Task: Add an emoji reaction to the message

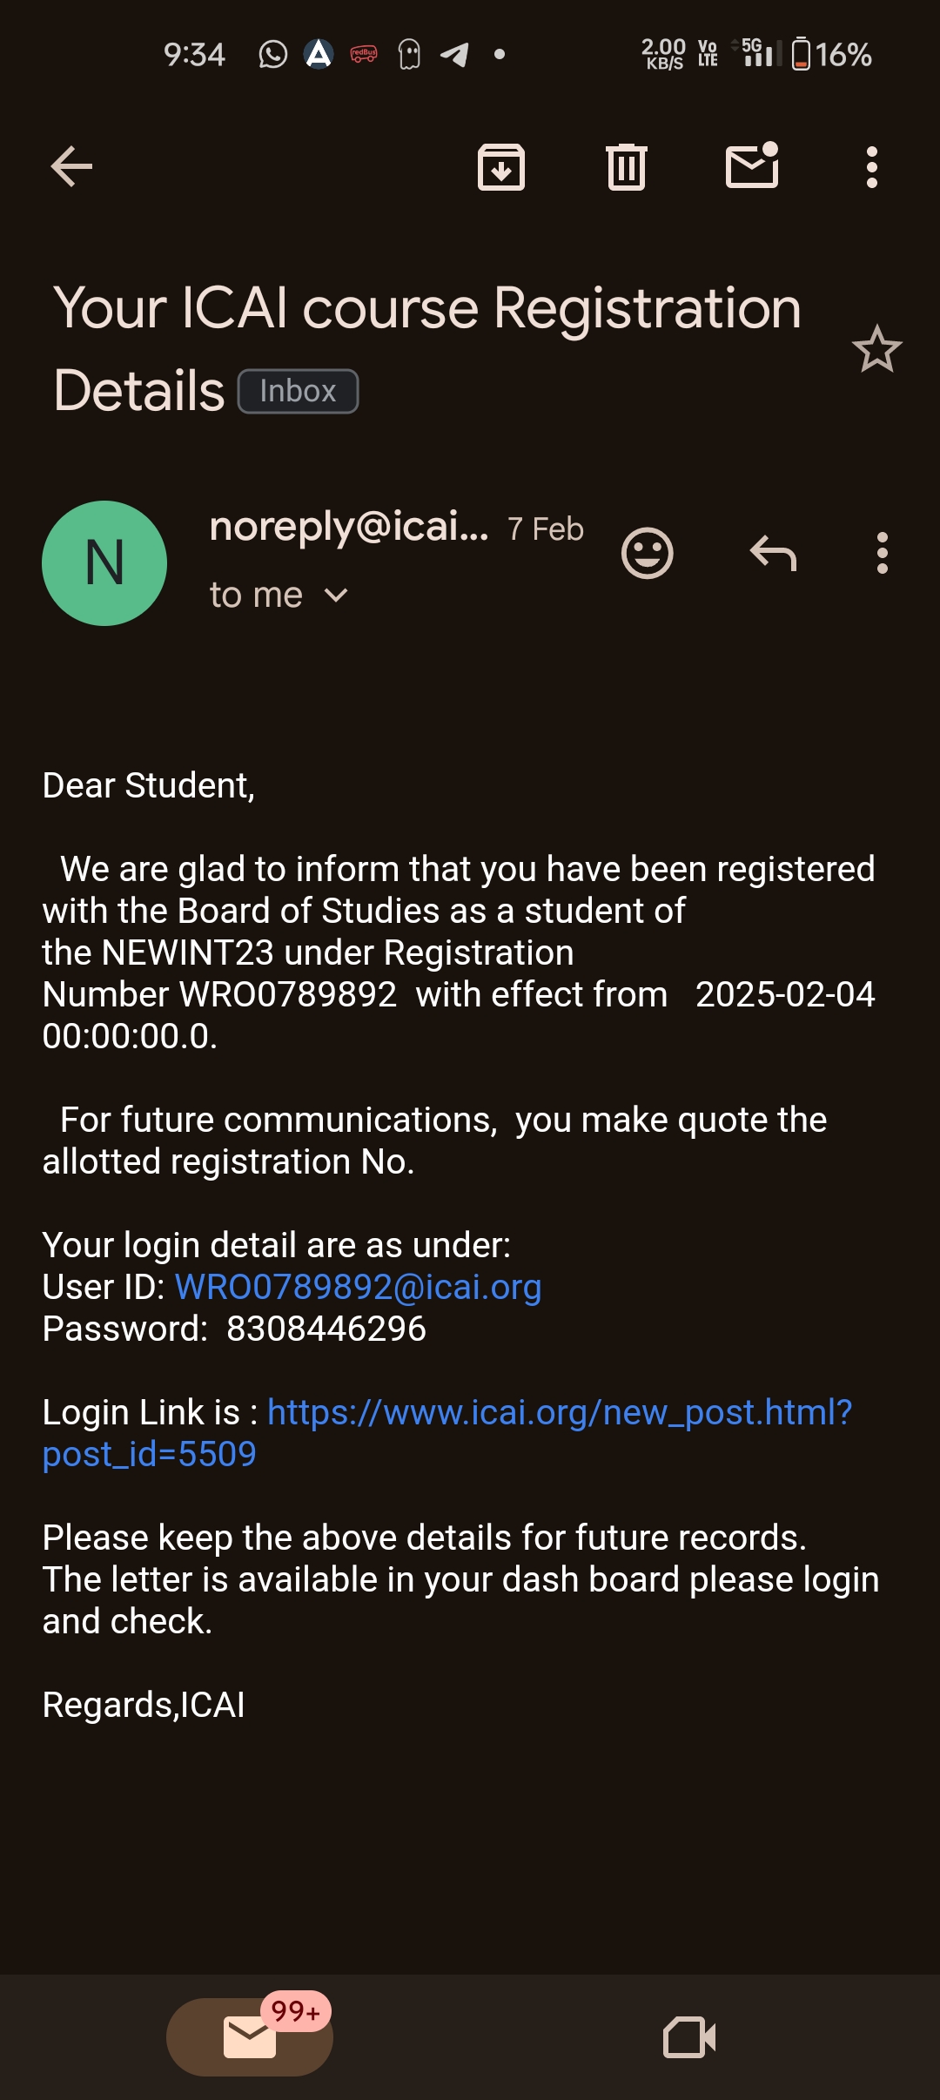Action: 648,553
